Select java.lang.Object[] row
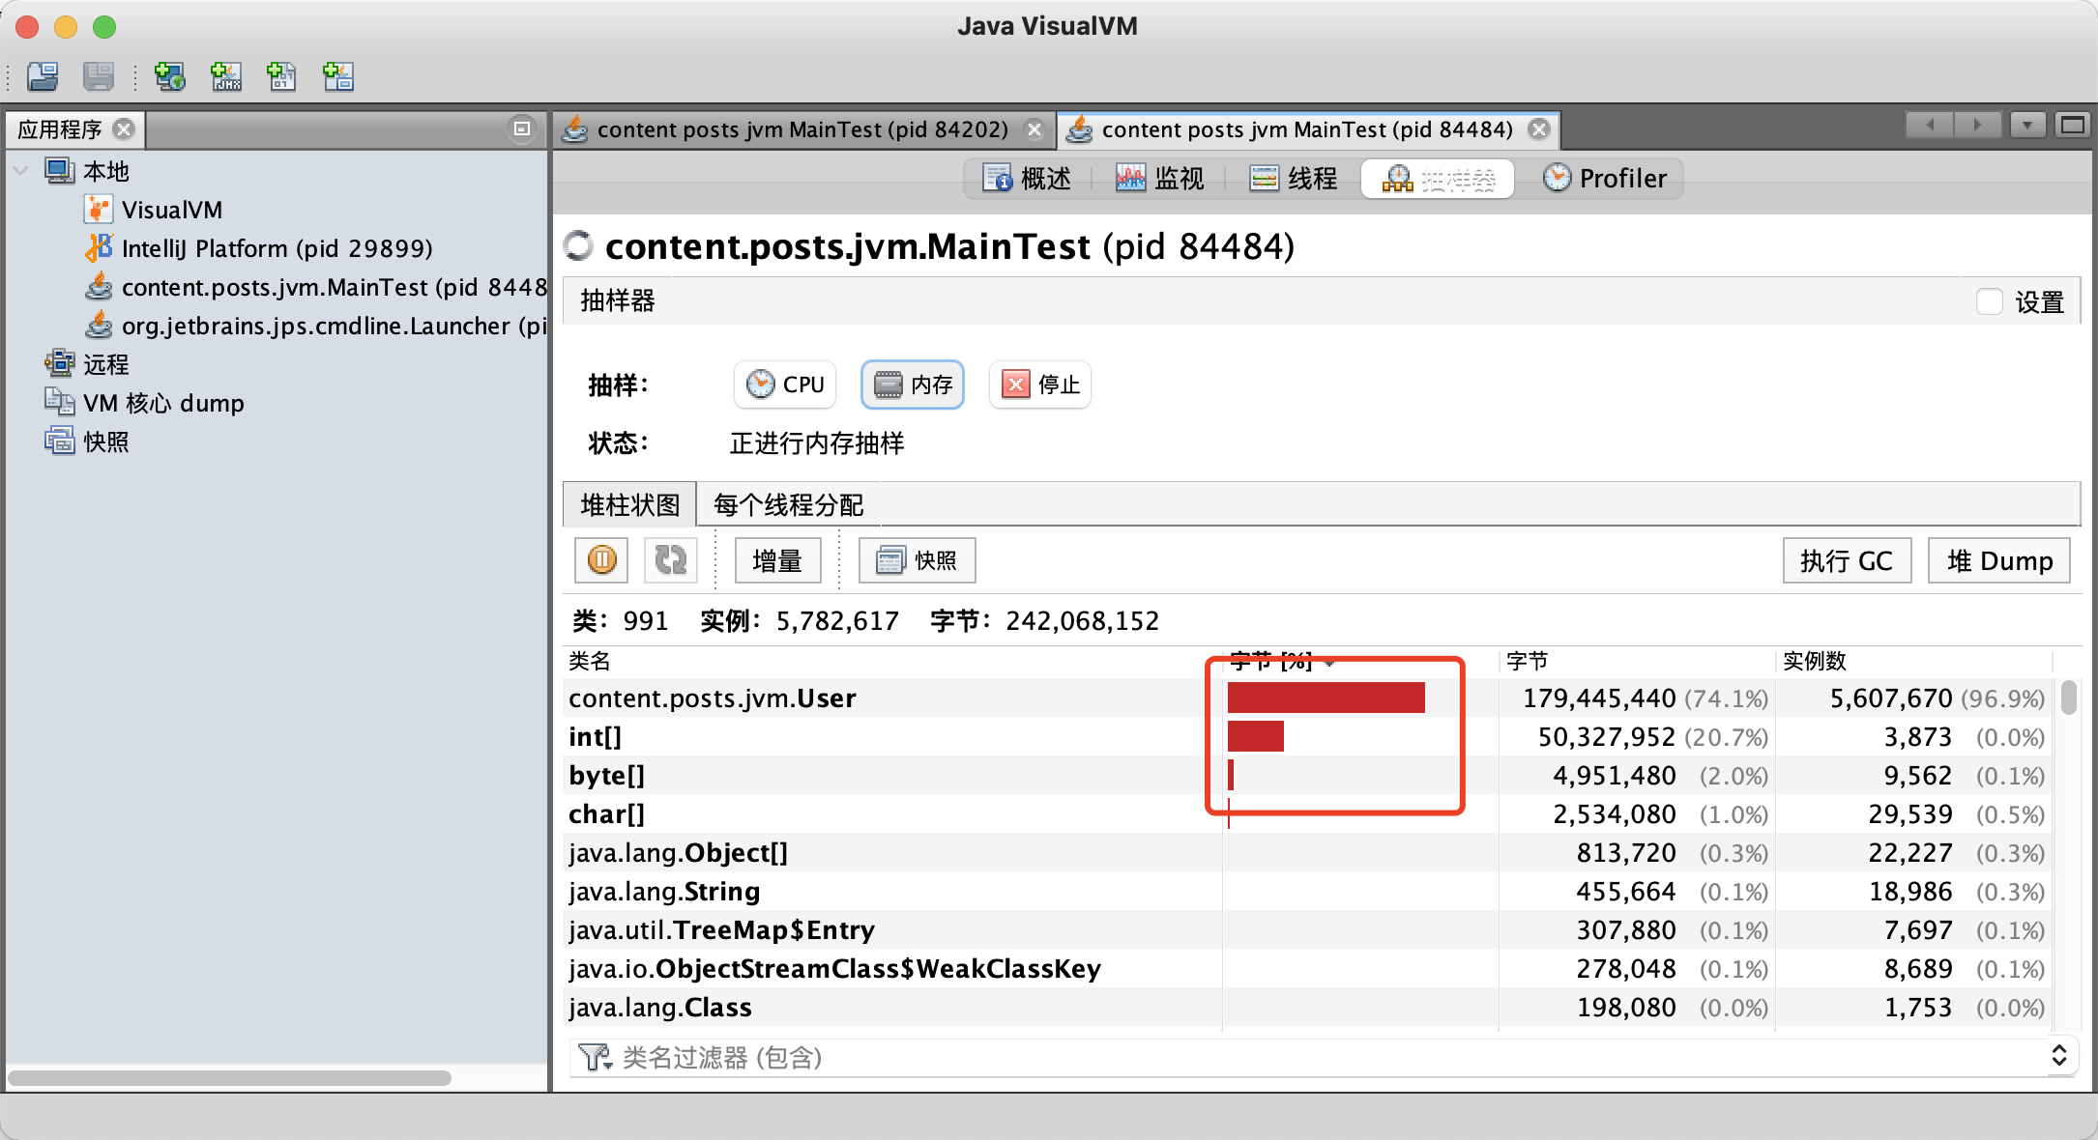This screenshot has height=1140, width=2098. point(1309,852)
